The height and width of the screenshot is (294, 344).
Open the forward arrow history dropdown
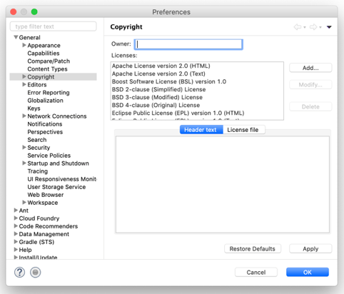coord(320,27)
